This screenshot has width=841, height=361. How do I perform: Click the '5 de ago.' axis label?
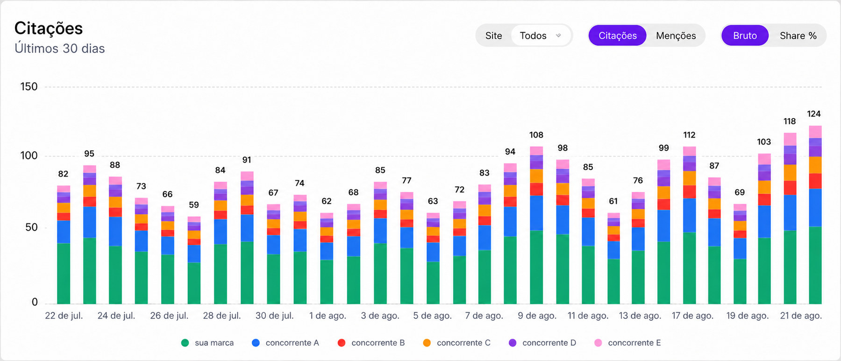pos(433,316)
